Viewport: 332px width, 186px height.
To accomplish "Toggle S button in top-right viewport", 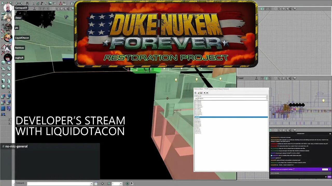I will click(x=270, y=9).
